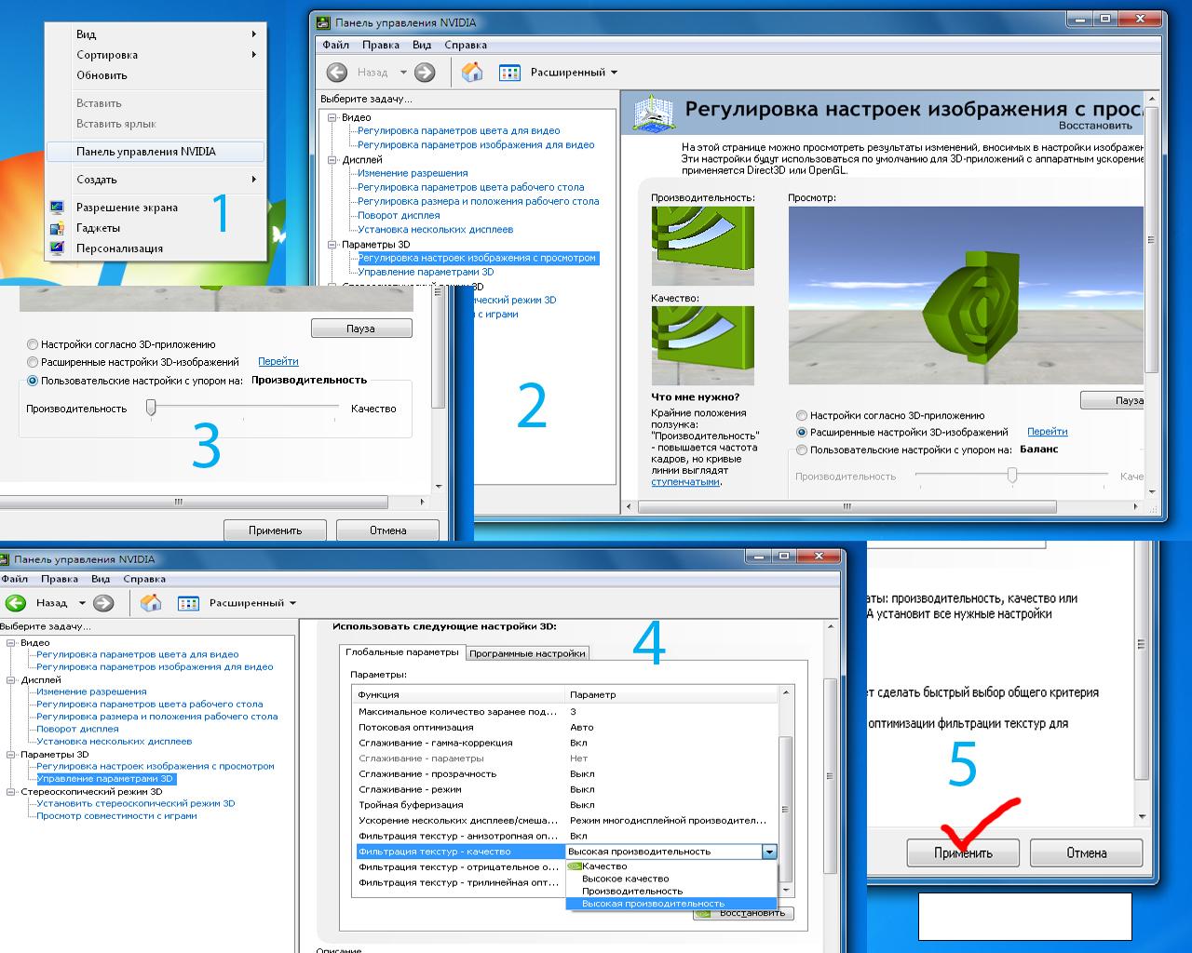
Task: Collapse 'Видео' tree node in top window
Action: [332, 117]
